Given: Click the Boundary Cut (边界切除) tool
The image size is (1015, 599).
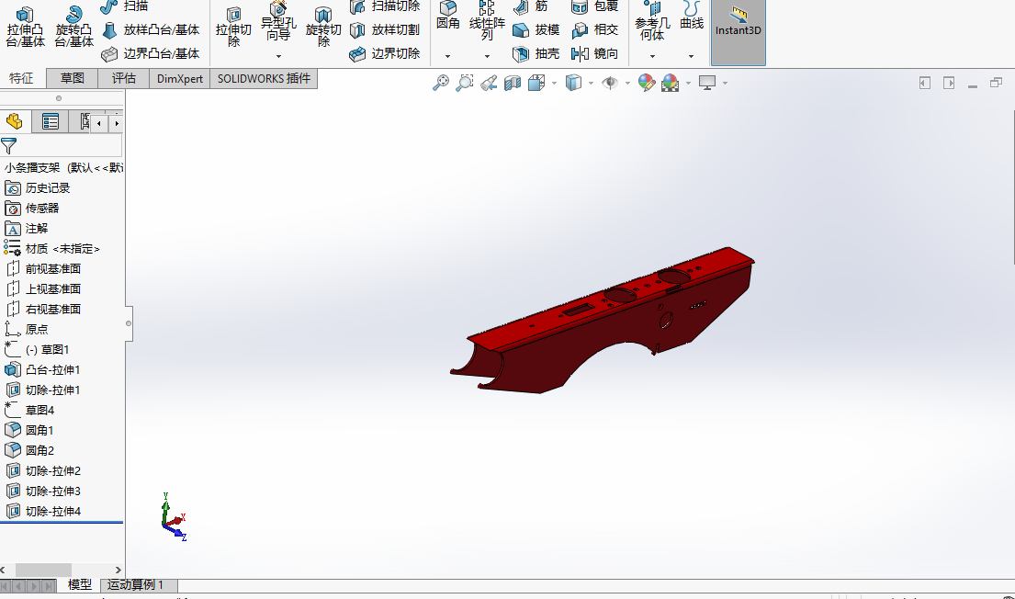Looking at the screenshot, I should tap(385, 54).
